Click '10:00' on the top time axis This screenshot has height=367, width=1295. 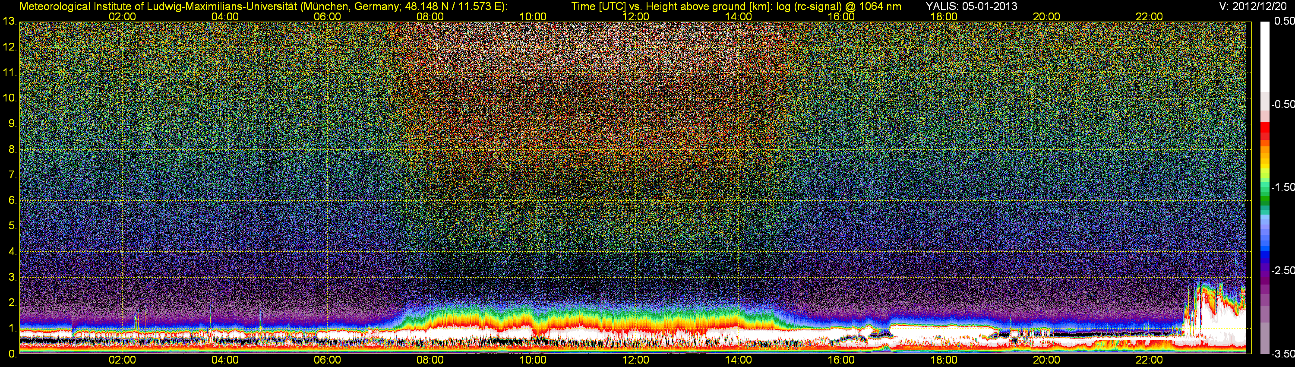click(533, 16)
